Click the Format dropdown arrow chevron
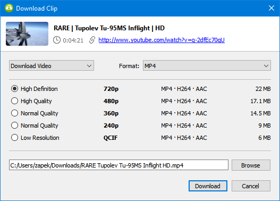This screenshot has height=201, width=280. [x=266, y=66]
